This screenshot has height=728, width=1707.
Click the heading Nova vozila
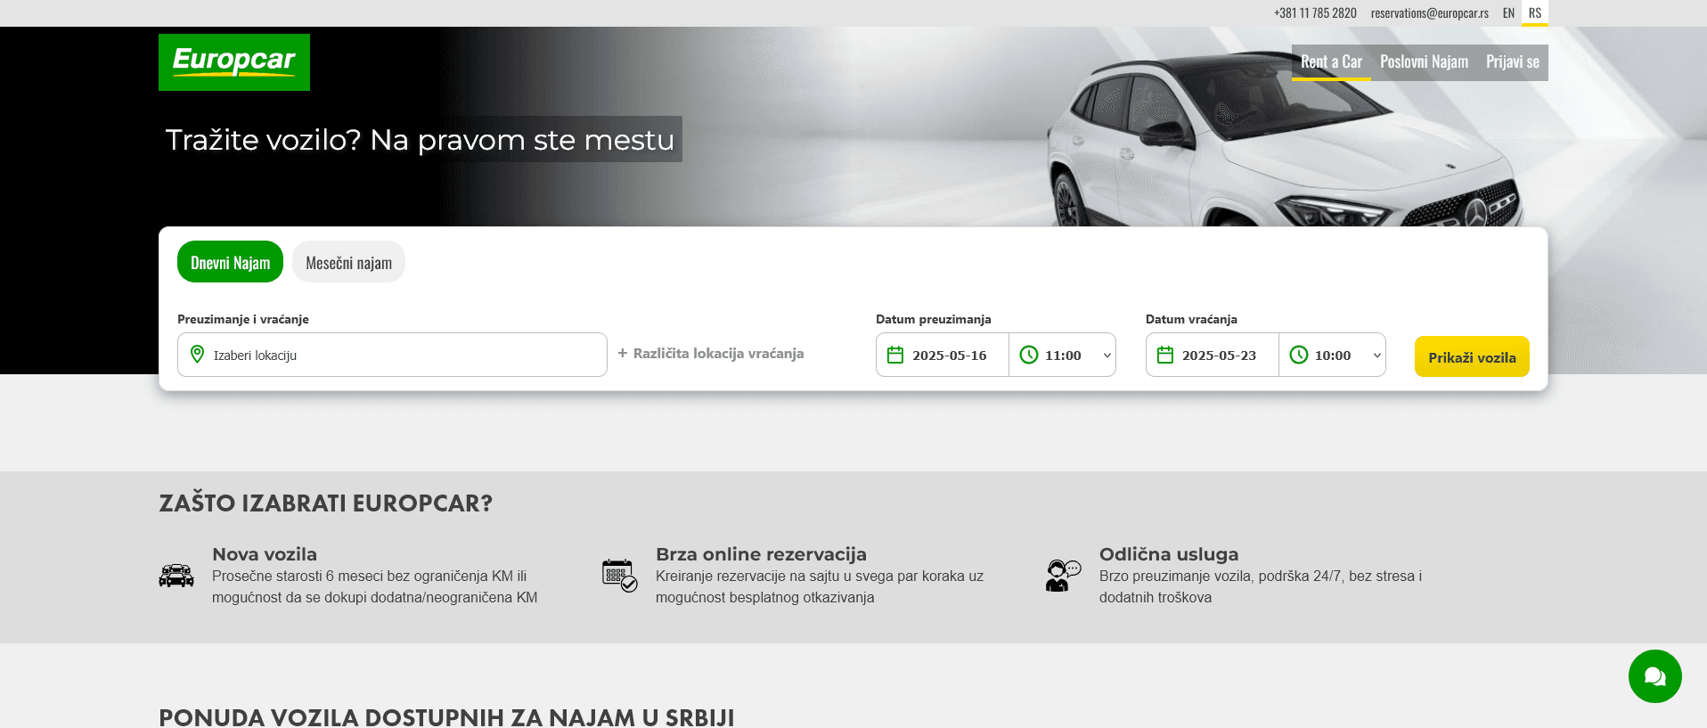265,554
